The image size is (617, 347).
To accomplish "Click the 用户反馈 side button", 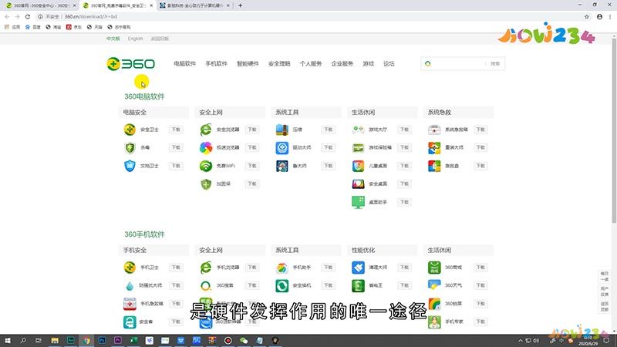I will [605, 291].
